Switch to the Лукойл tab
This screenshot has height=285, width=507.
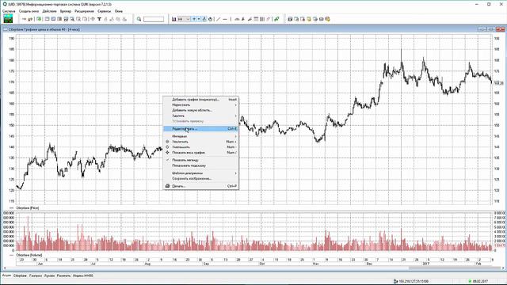49,275
